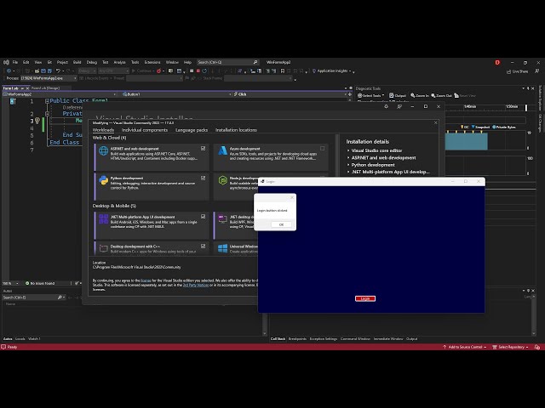Open the Tools menu
Viewport: 545px width, 408px height.
pos(135,62)
